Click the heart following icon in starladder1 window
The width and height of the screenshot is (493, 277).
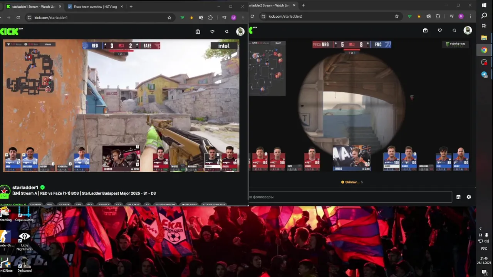[x=212, y=32]
